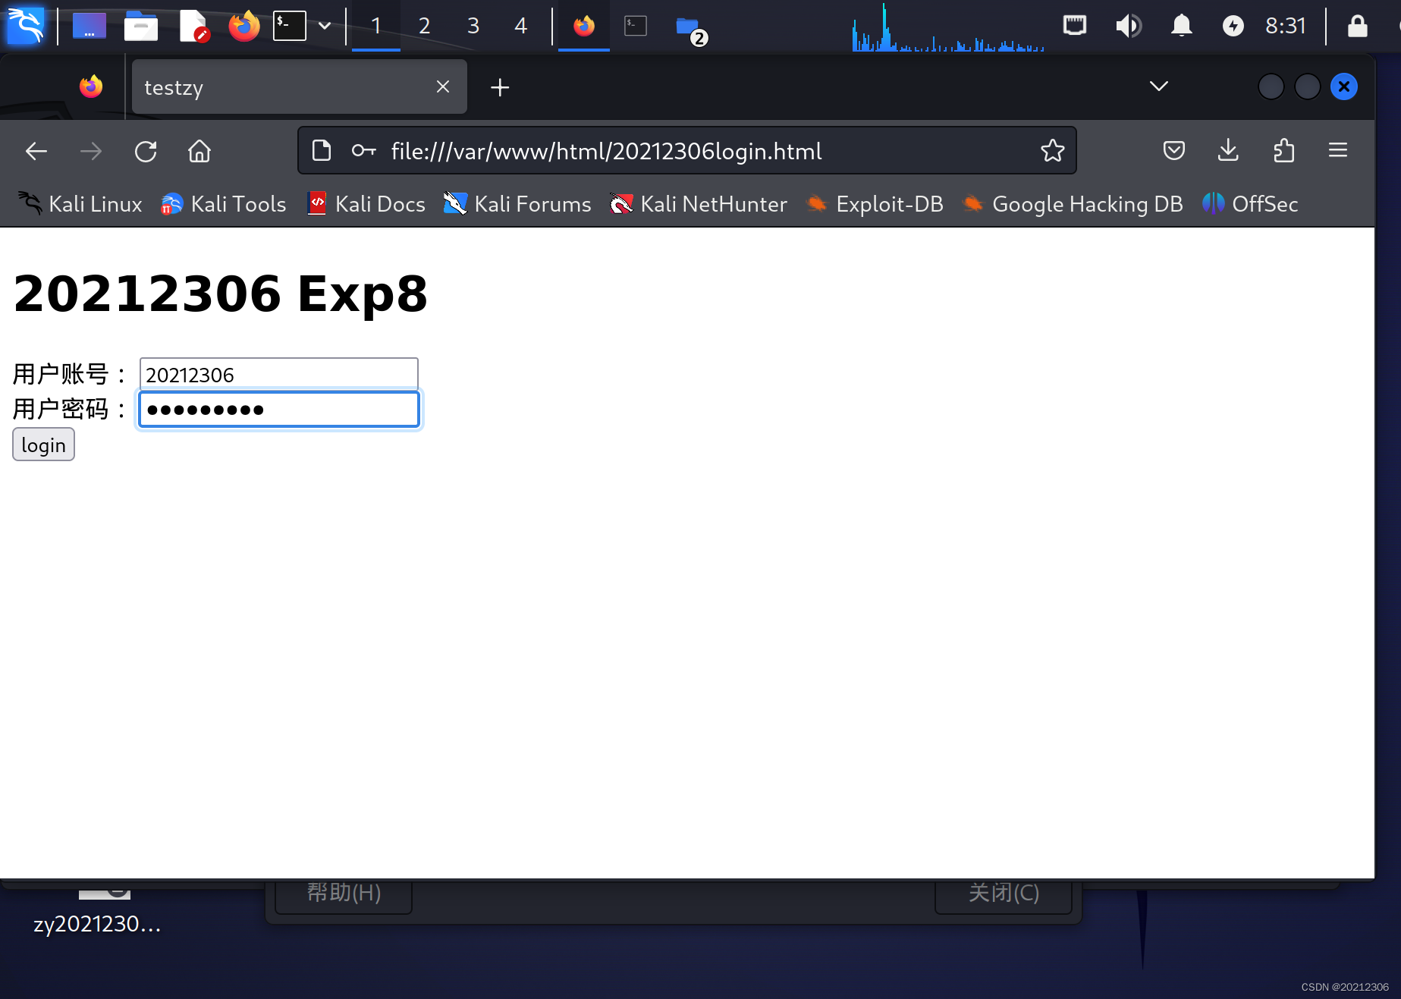
Task: Expand the list all tabs chevron
Action: (x=1158, y=86)
